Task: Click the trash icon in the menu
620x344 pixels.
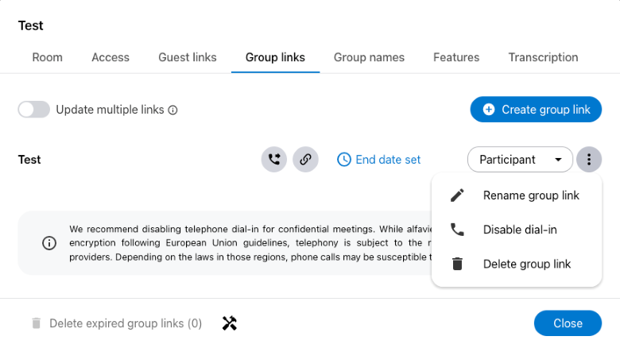Action: 457,264
